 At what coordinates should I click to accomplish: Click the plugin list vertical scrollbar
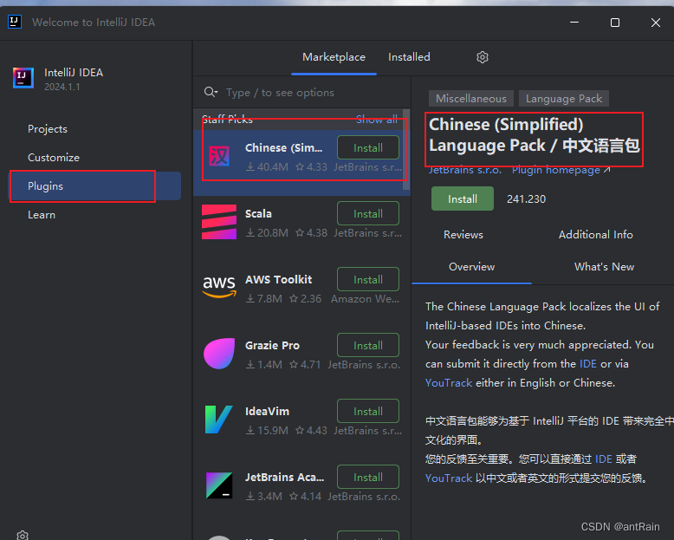point(405,149)
